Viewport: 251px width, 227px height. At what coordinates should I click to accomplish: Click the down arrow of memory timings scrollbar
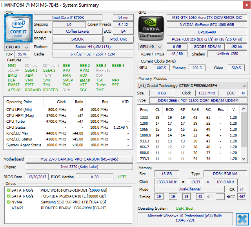tap(244, 159)
